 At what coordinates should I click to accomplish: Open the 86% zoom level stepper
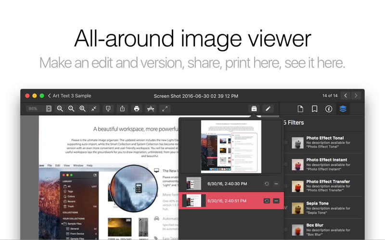click(49, 109)
